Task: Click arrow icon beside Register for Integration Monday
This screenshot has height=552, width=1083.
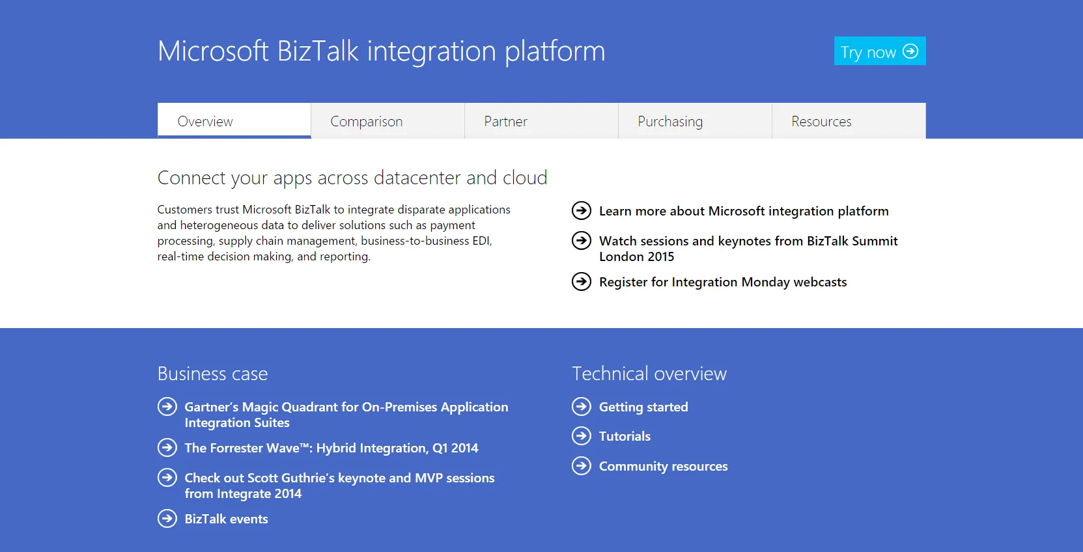Action: pyautogui.click(x=582, y=282)
